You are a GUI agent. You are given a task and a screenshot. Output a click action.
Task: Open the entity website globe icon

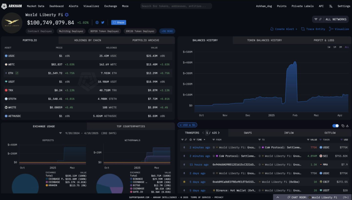97,22
